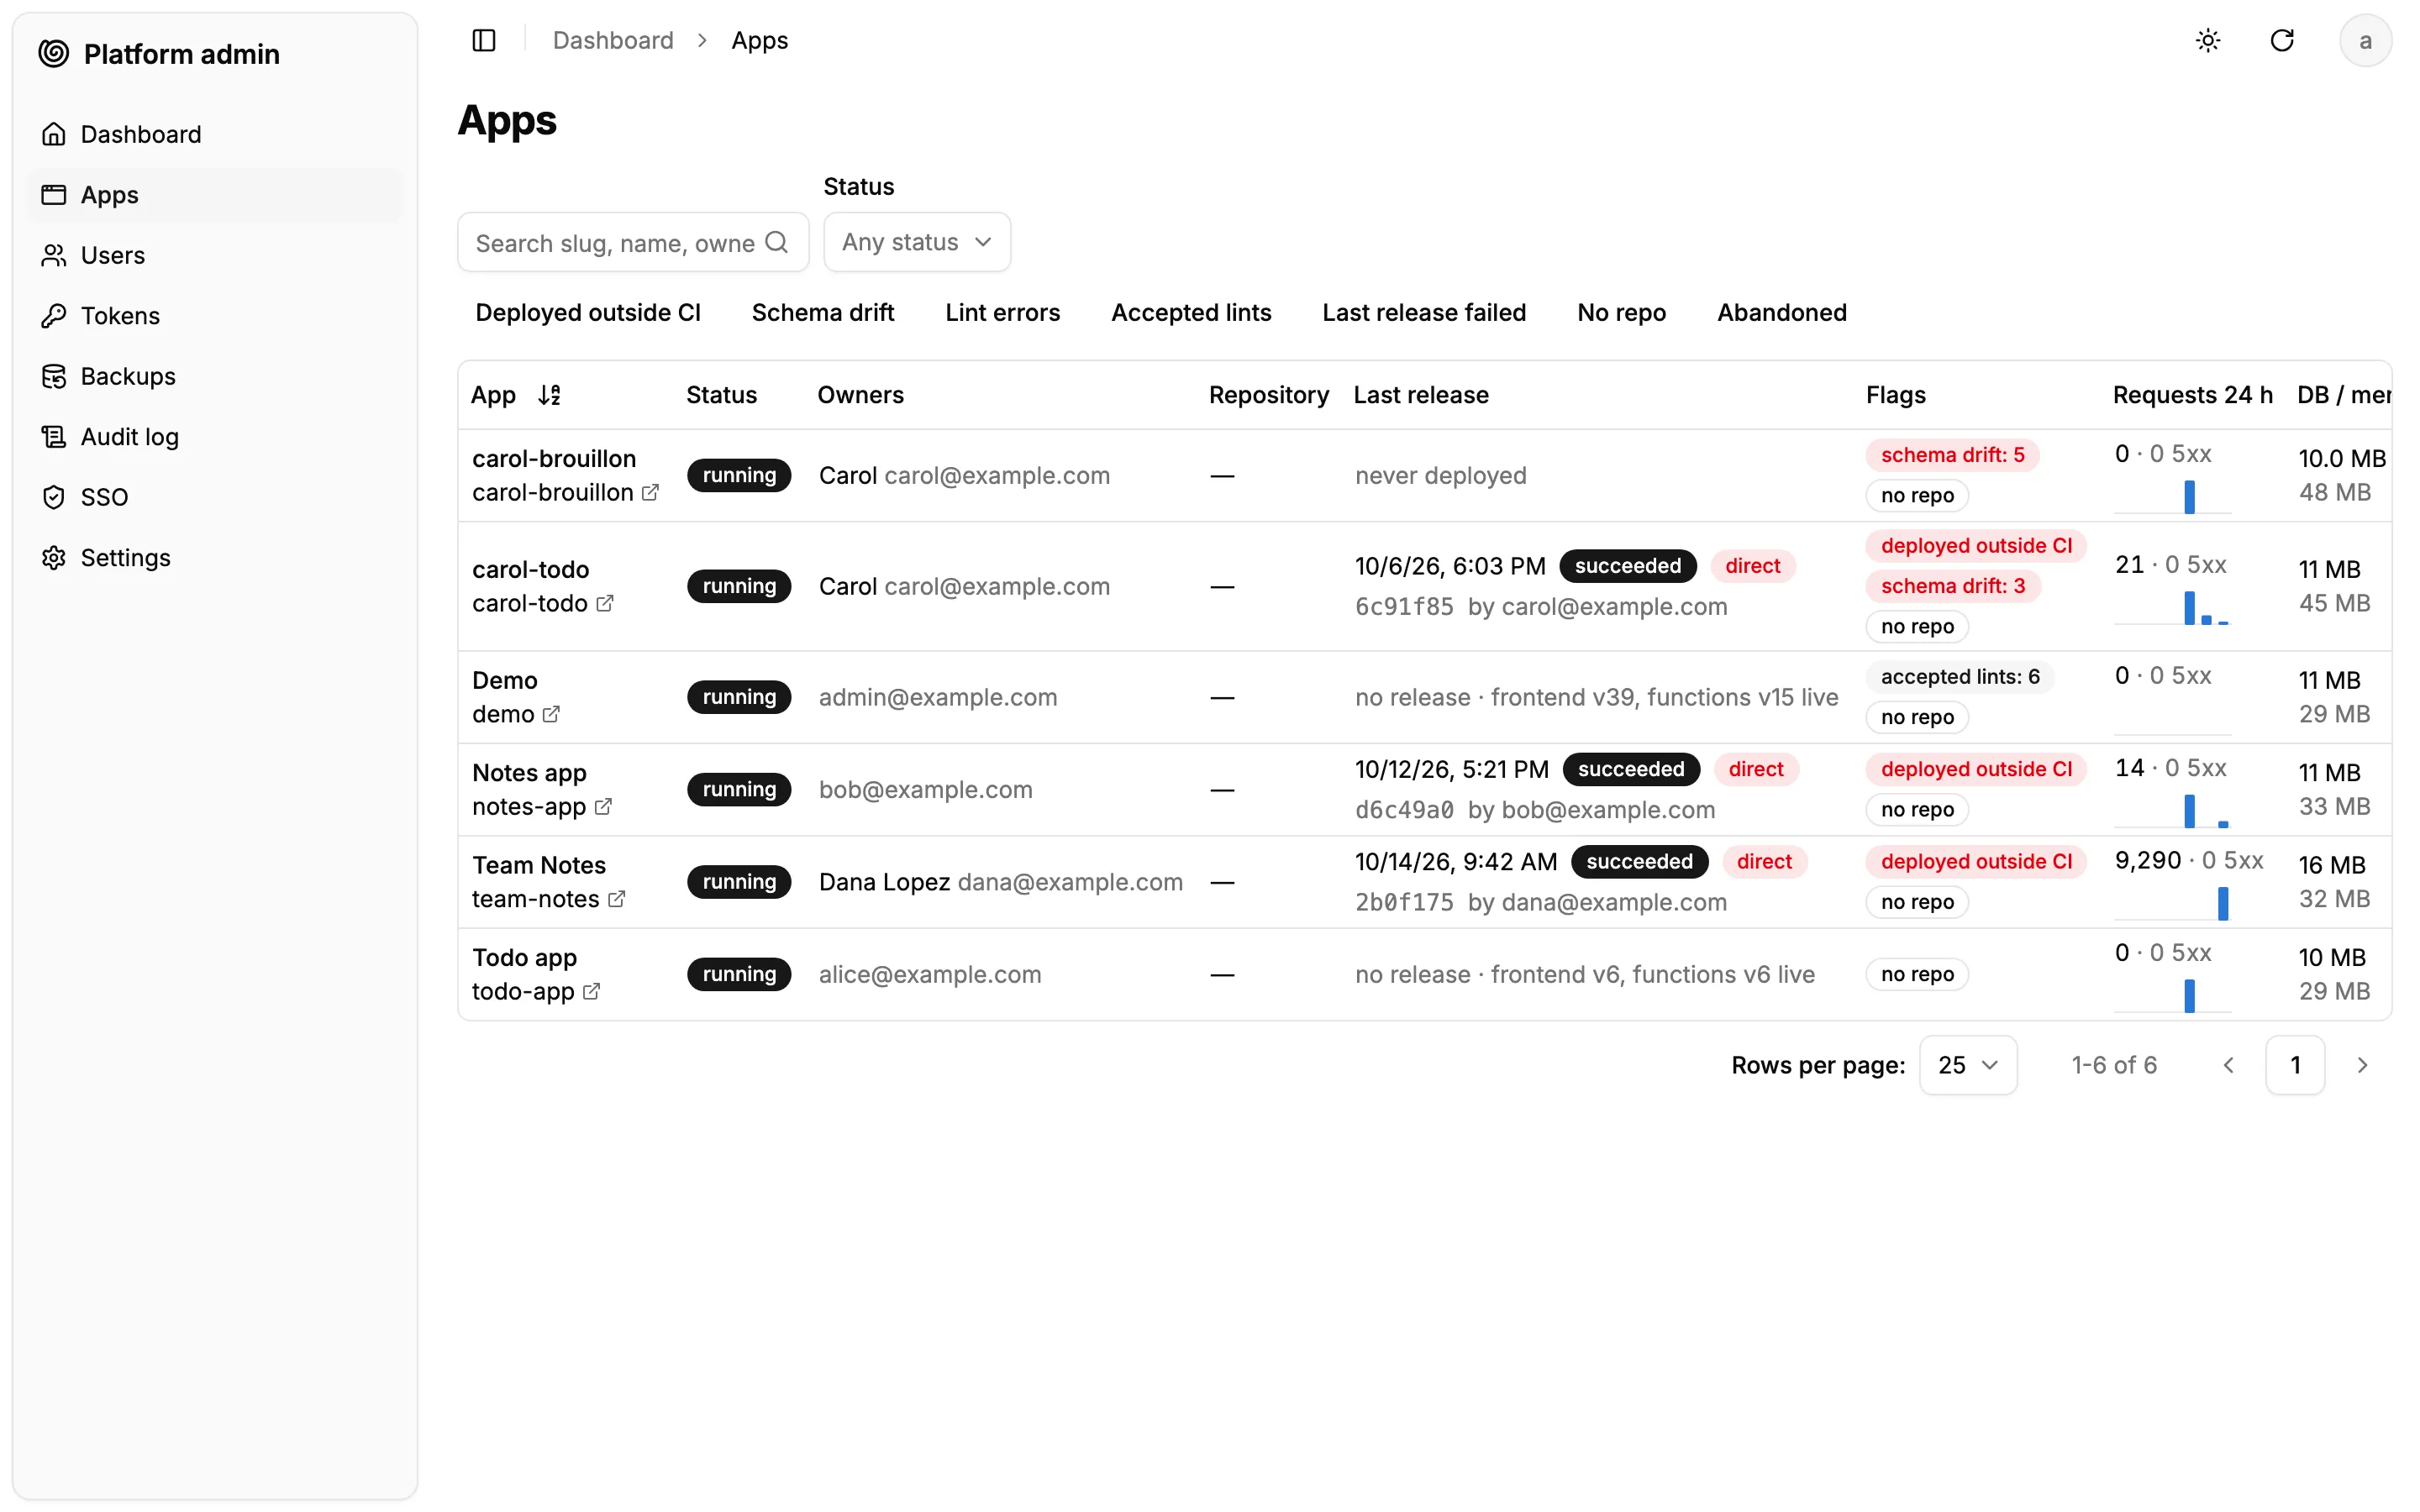Open Settings in the sidebar
This screenshot has height=1512, width=2420.
tap(215, 557)
